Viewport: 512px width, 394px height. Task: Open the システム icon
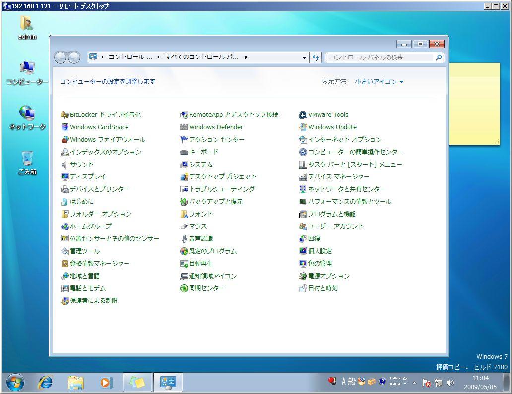click(x=184, y=165)
